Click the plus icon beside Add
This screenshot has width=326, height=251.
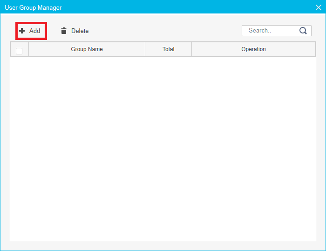click(x=22, y=31)
